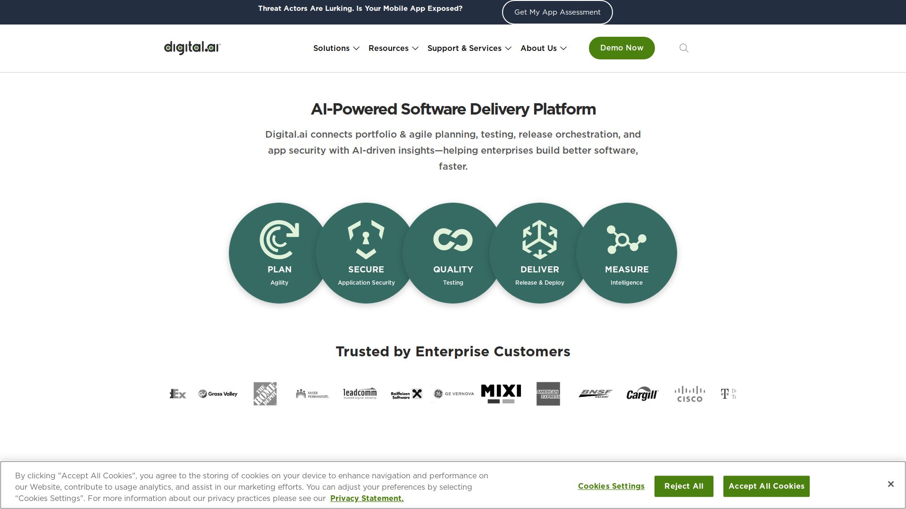Click the Home Depot logo

click(265, 394)
